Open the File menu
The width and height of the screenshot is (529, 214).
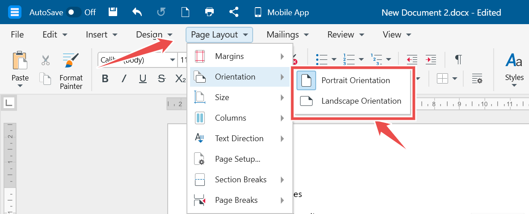pyautogui.click(x=17, y=35)
